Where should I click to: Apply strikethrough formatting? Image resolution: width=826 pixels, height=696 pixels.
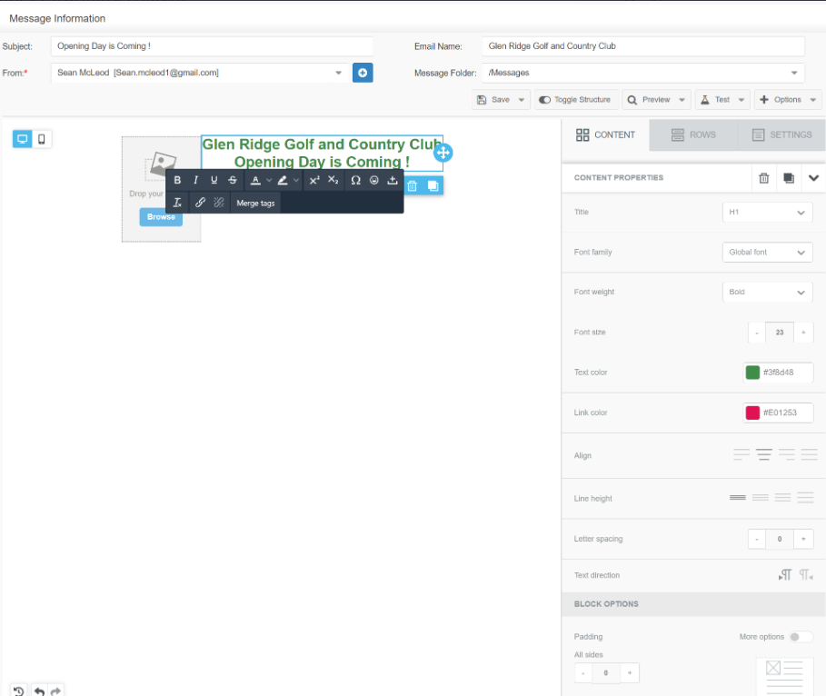click(x=233, y=180)
